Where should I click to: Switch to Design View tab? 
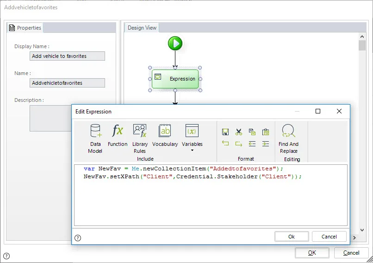142,28
